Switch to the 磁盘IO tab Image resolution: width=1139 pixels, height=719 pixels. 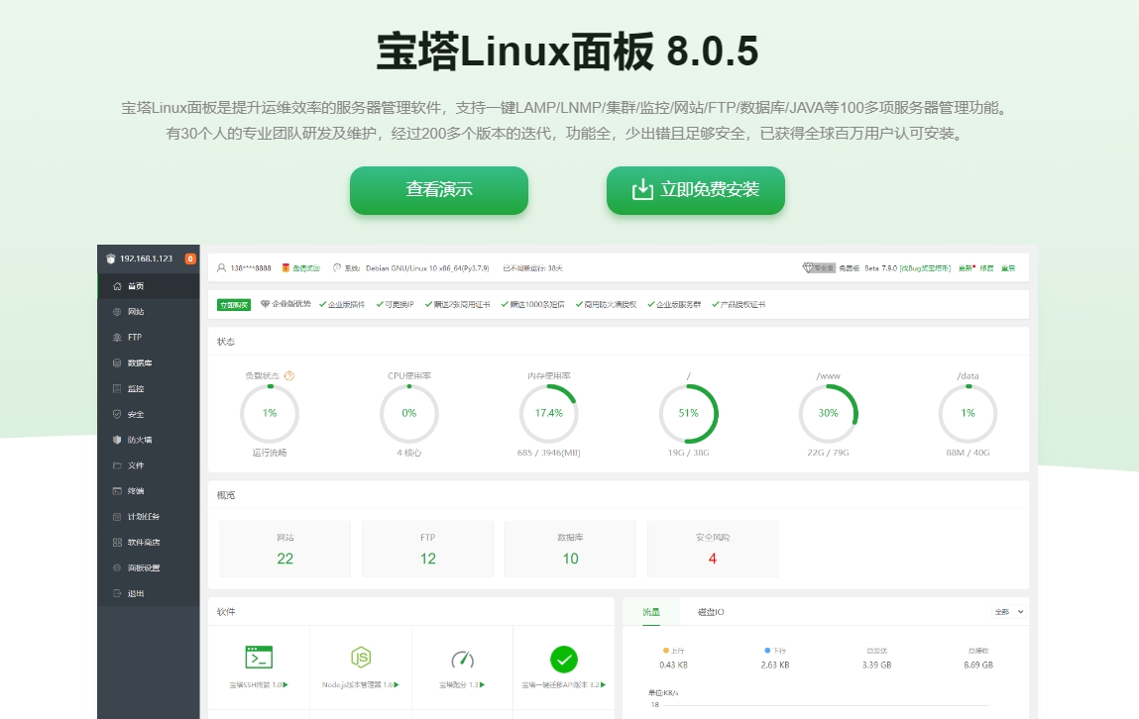710,612
